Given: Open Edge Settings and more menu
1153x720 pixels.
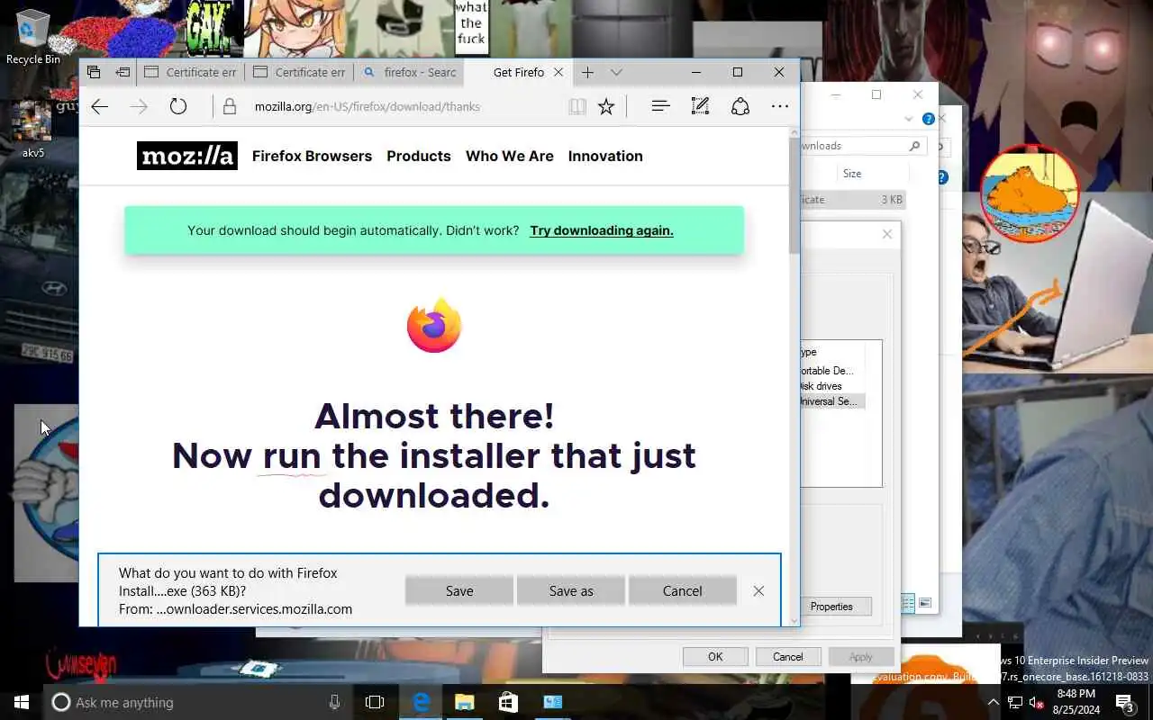Looking at the screenshot, I should pyautogui.click(x=780, y=106).
